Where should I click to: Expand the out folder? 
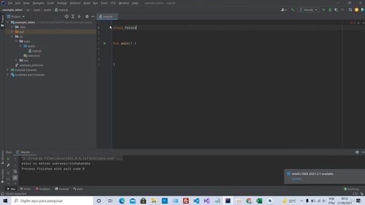12,32
